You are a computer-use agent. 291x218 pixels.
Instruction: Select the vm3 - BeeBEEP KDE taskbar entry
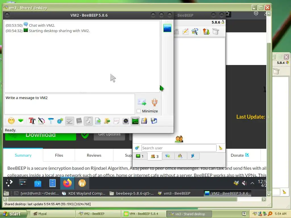pos(174,193)
